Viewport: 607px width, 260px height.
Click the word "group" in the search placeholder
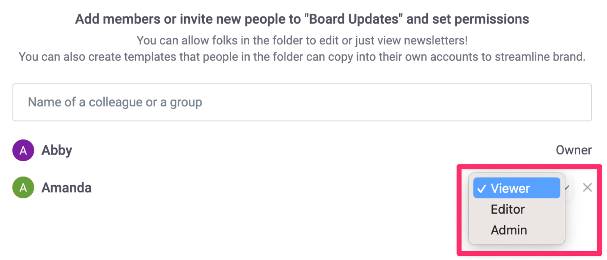186,102
